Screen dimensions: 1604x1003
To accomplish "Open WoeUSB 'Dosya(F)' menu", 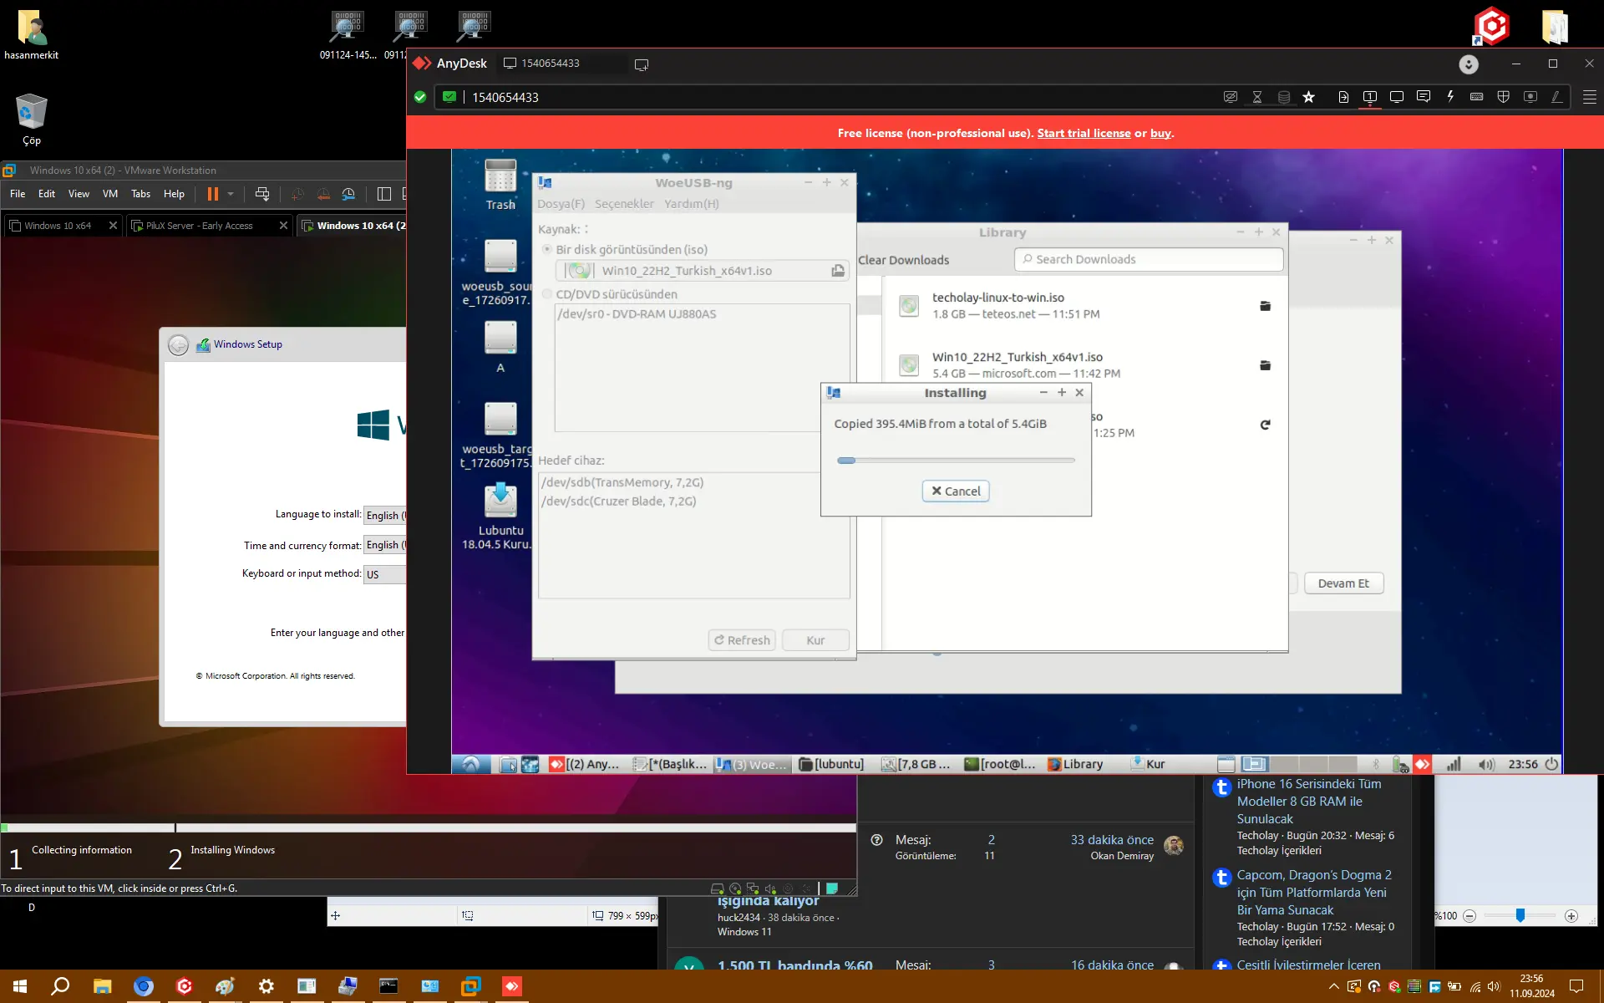I will click(x=561, y=204).
